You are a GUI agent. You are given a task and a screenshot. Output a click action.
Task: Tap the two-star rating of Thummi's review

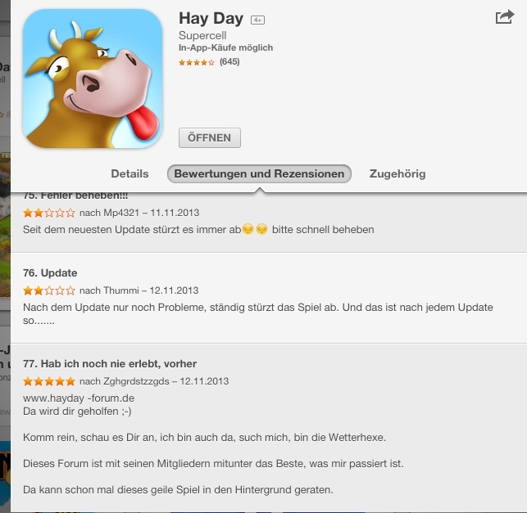[x=49, y=290]
